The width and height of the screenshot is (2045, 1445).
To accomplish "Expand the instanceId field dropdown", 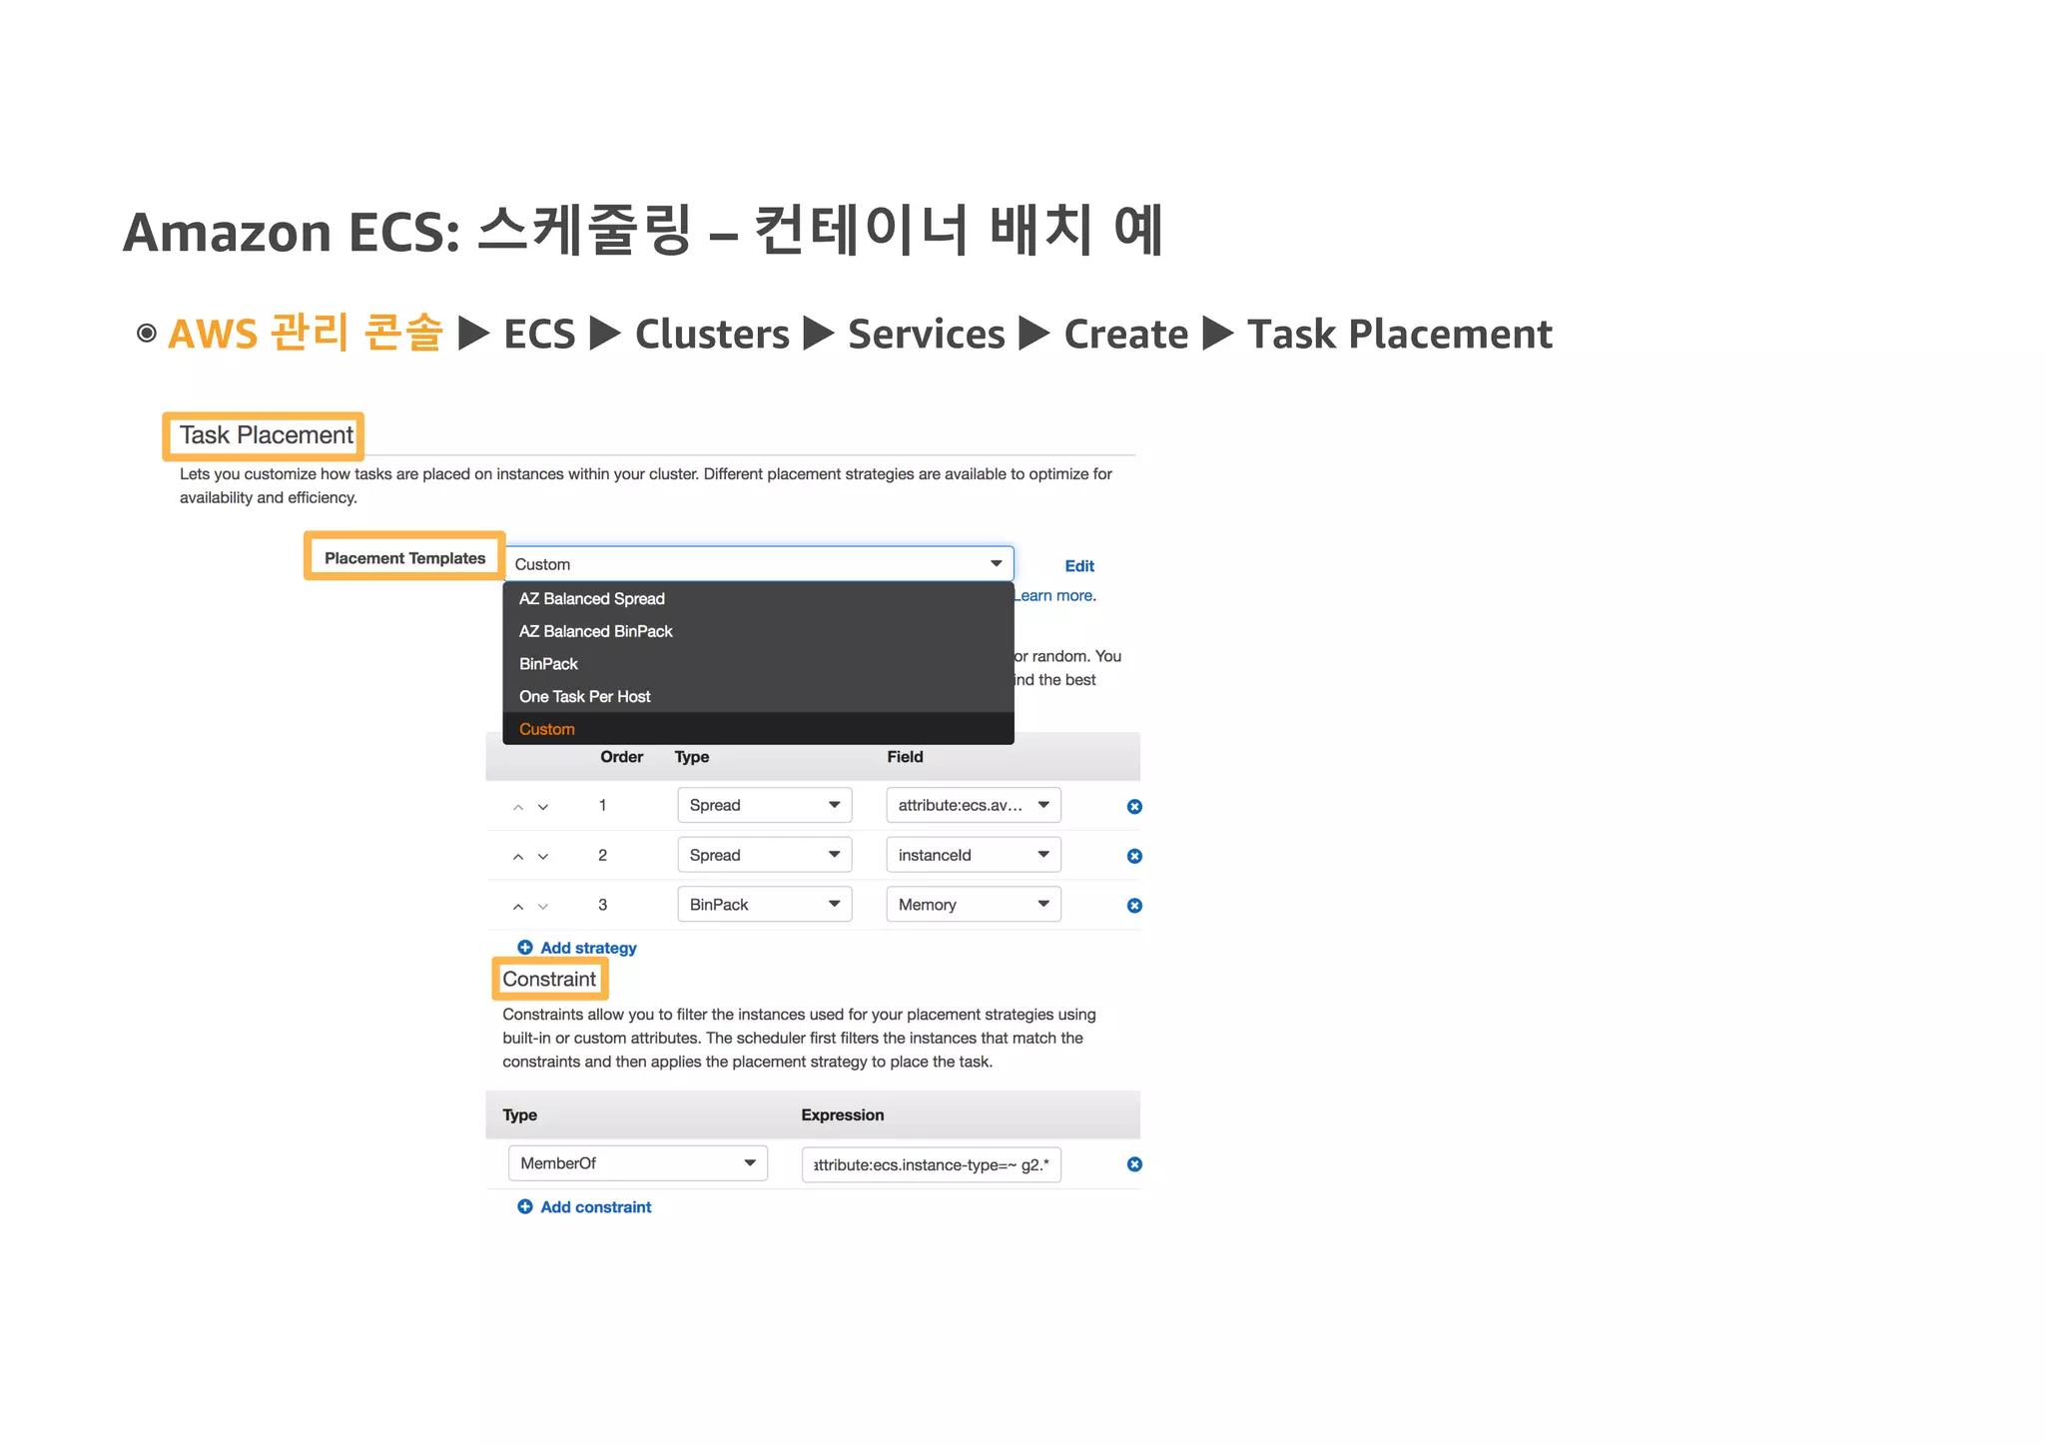I will click(x=973, y=855).
